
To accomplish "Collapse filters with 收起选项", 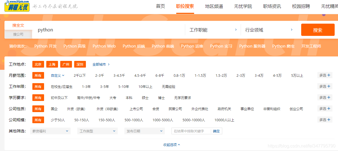I will [172, 145].
